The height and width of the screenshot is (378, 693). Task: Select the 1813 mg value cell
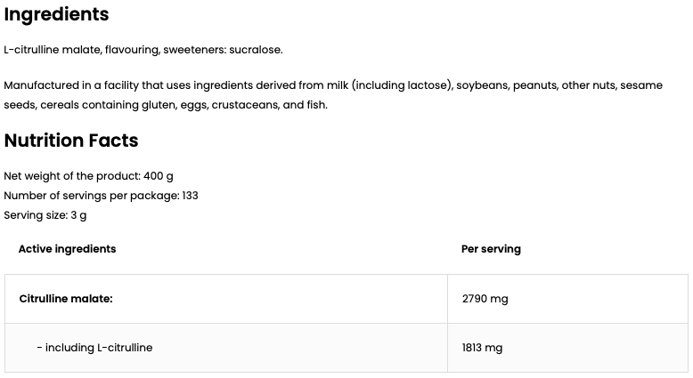pos(482,348)
